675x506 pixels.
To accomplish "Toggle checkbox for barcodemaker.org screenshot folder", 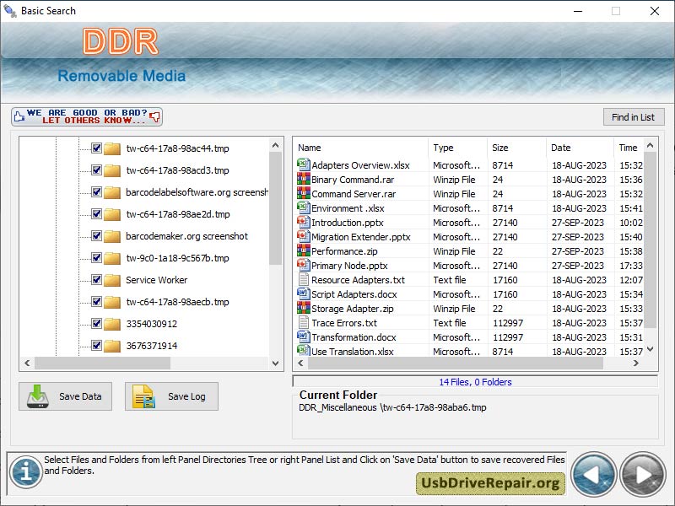I will (96, 236).
